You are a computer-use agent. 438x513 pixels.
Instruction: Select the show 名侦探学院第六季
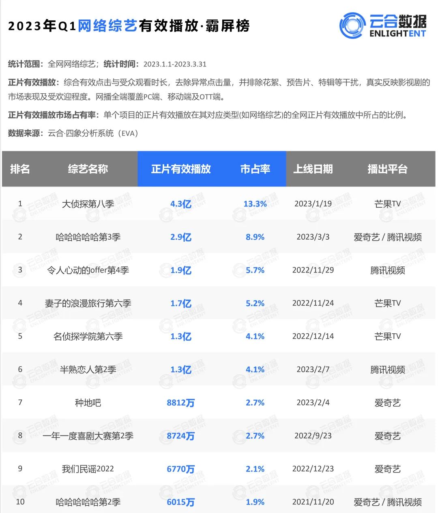[88, 337]
